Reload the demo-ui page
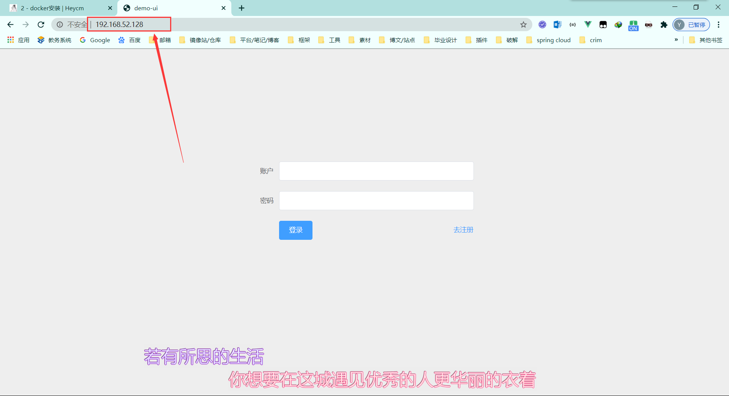729x396 pixels. pos(41,24)
